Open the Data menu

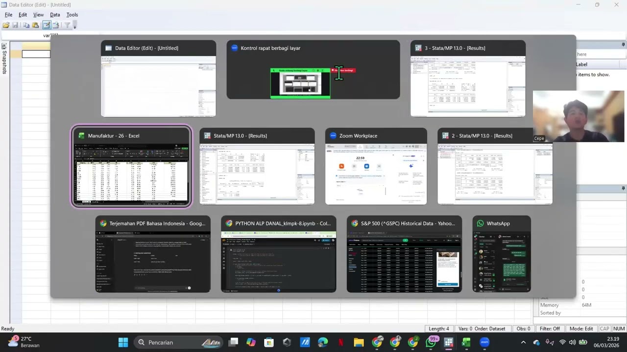point(55,15)
